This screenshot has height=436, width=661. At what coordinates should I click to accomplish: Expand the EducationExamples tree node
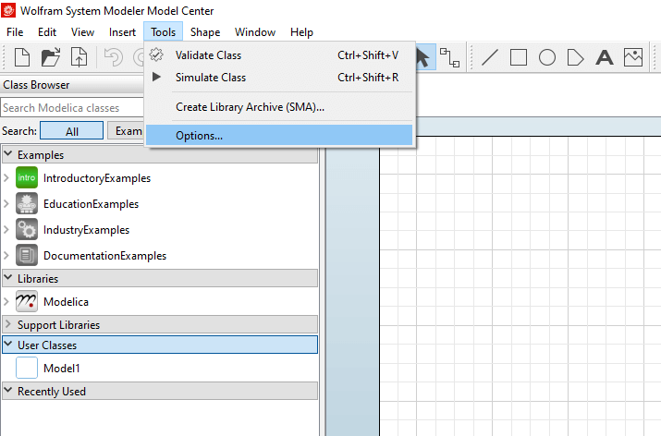6,204
